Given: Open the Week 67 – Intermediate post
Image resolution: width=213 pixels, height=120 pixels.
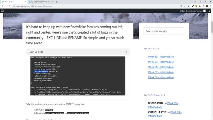Looking at the screenshot, I should click(161, 72).
